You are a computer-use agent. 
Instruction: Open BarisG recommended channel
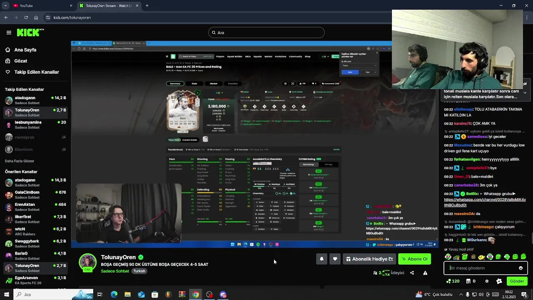(x=35, y=256)
